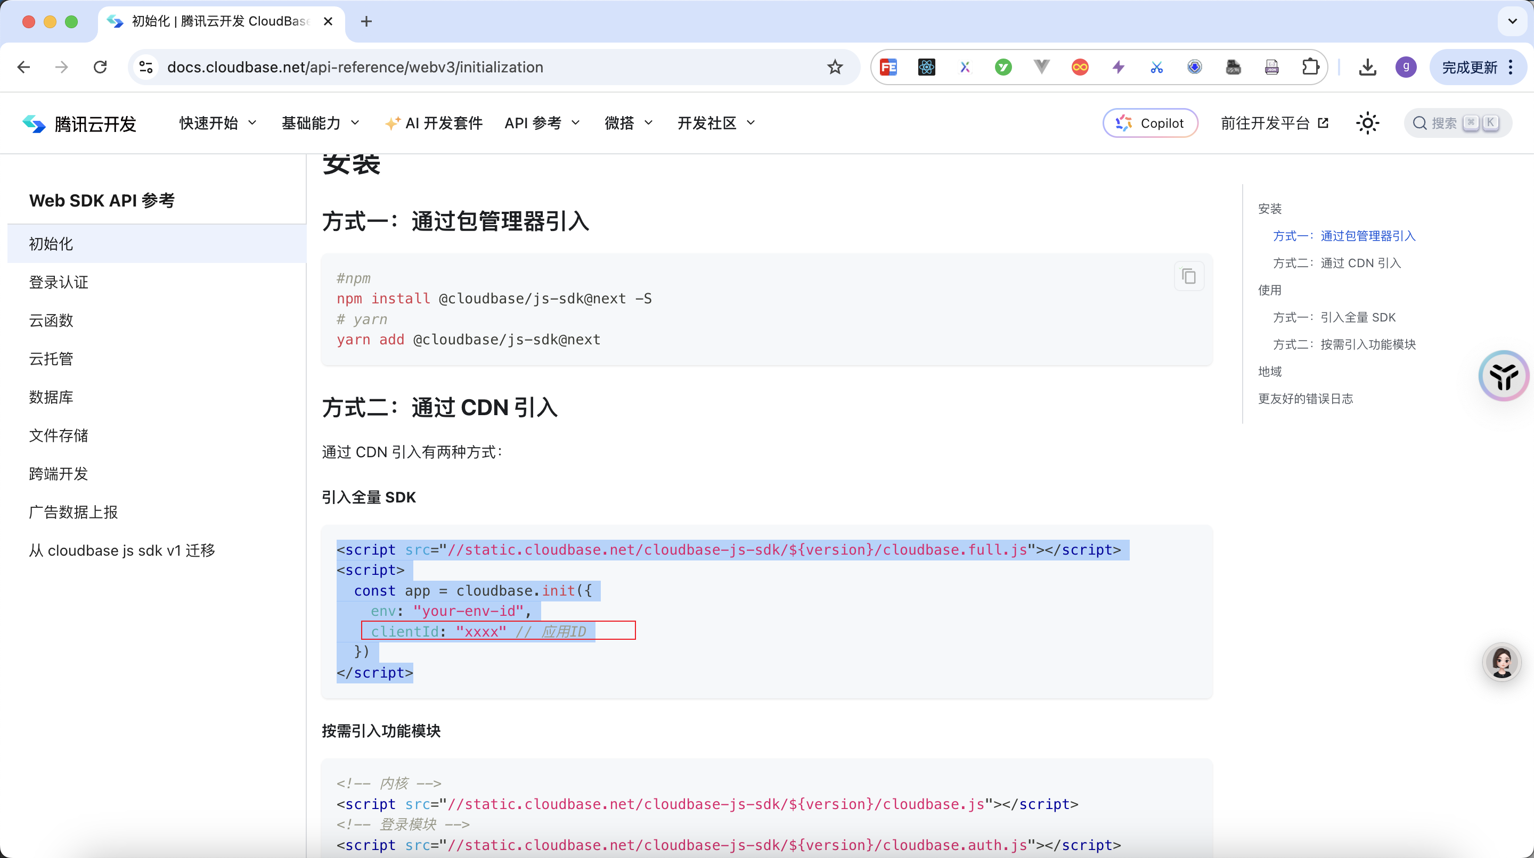The height and width of the screenshot is (858, 1534).
Task: Open the JSON viewer extension icon
Action: tap(1271, 67)
